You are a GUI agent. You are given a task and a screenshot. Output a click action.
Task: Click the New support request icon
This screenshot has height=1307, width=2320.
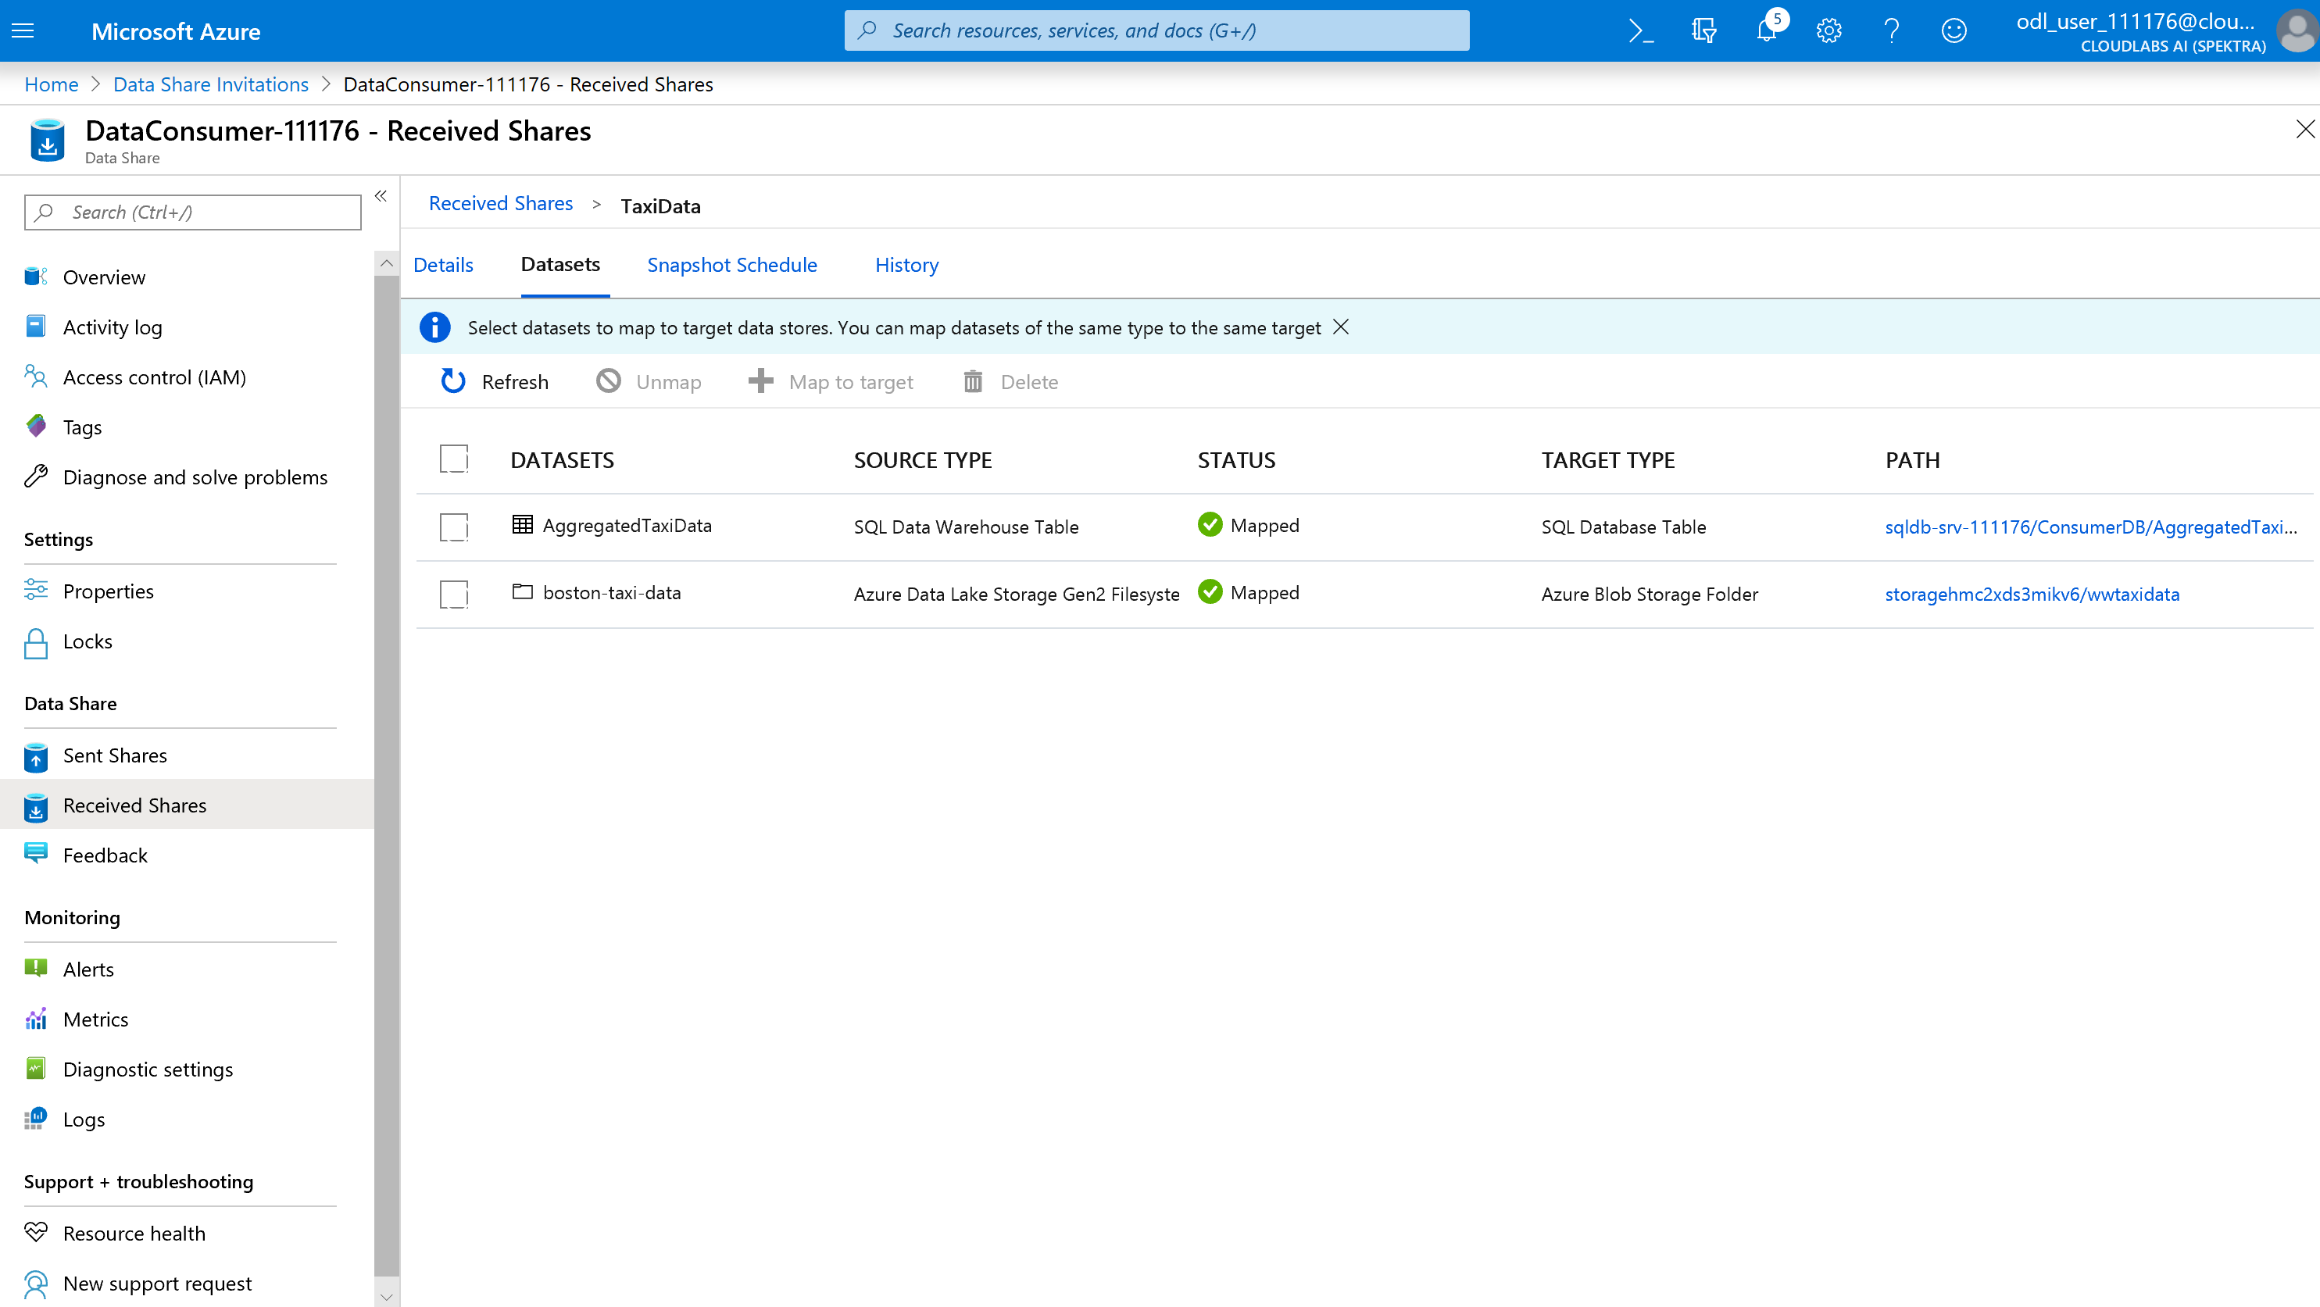(x=36, y=1284)
